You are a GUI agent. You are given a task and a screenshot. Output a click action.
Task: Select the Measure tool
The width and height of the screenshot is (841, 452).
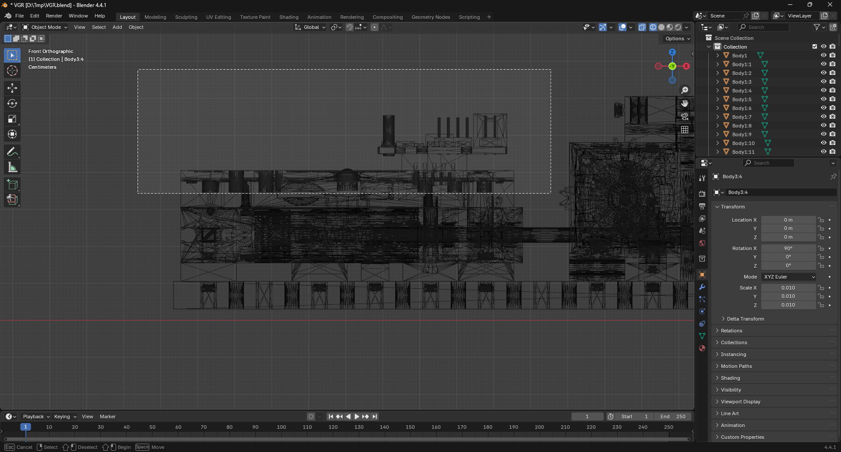click(x=12, y=167)
